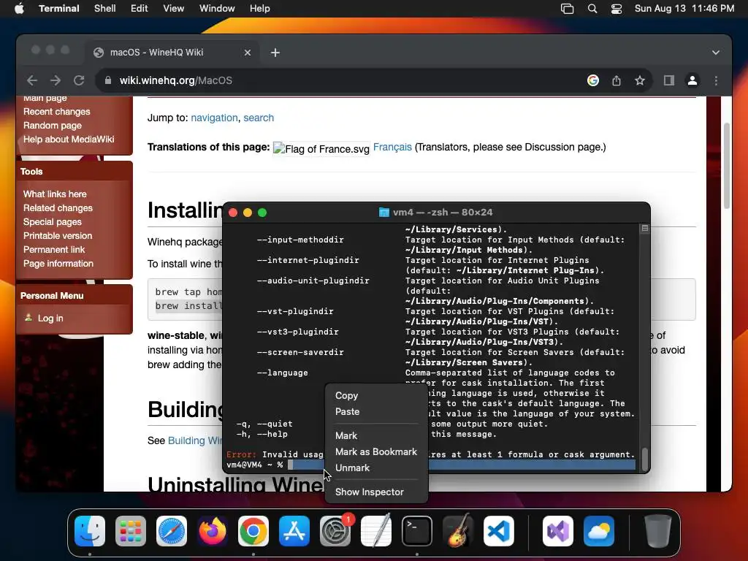This screenshot has height=561, width=748.
Task: Choose Paste in the context menu
Action: click(376, 412)
